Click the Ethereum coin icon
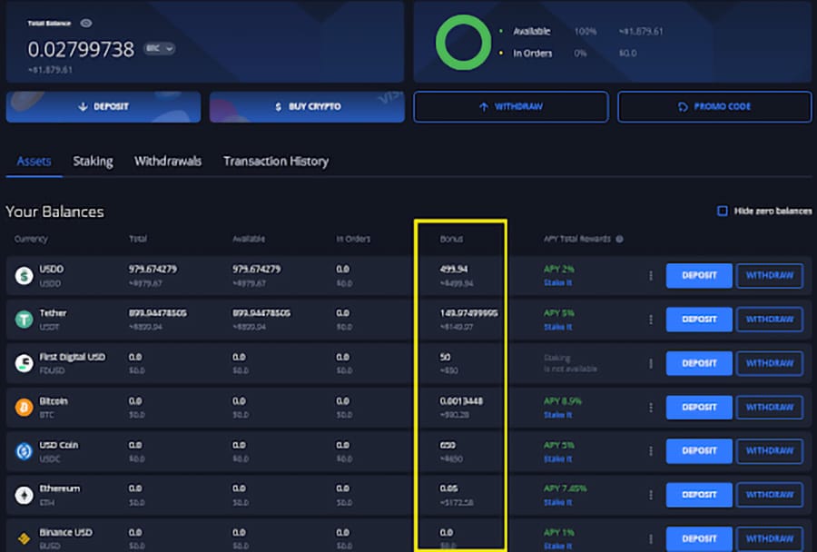This screenshot has width=817, height=552. coord(24,495)
